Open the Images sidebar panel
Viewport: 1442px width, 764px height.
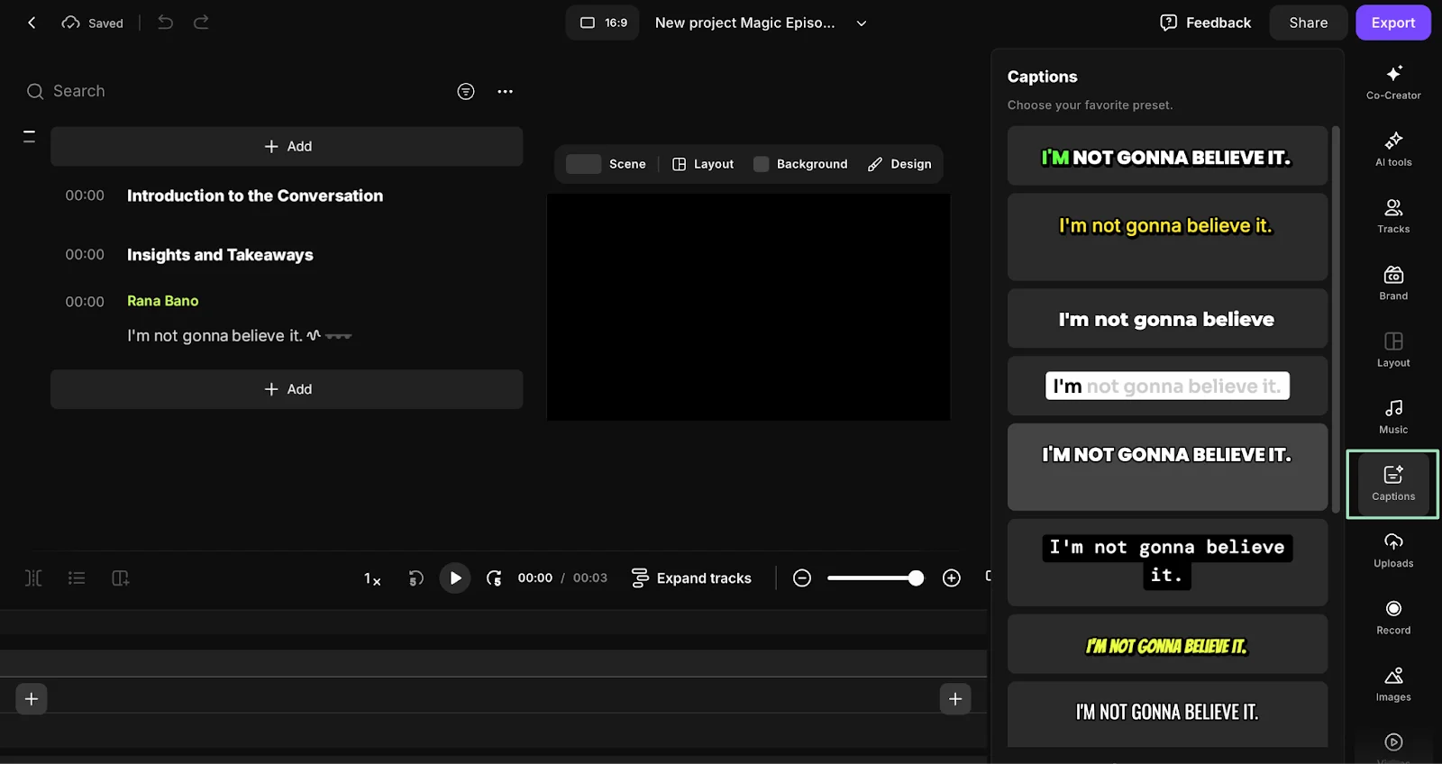click(x=1393, y=684)
